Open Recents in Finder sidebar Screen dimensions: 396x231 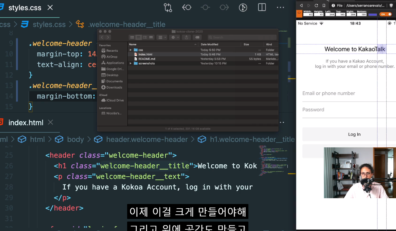110,50
